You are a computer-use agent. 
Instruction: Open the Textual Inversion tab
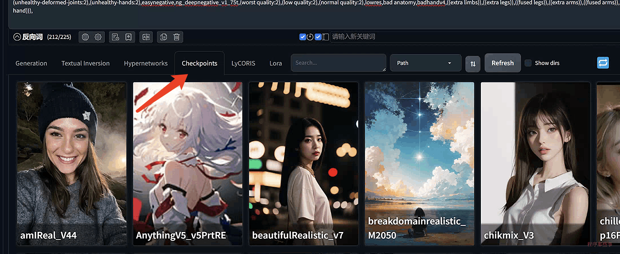pyautogui.click(x=85, y=63)
